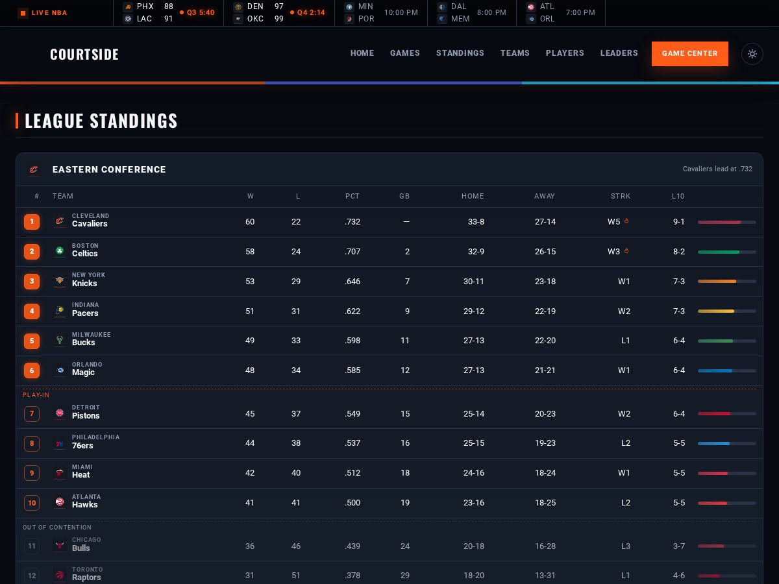
Task: Click the Bucks team logo
Action: pyautogui.click(x=60, y=341)
